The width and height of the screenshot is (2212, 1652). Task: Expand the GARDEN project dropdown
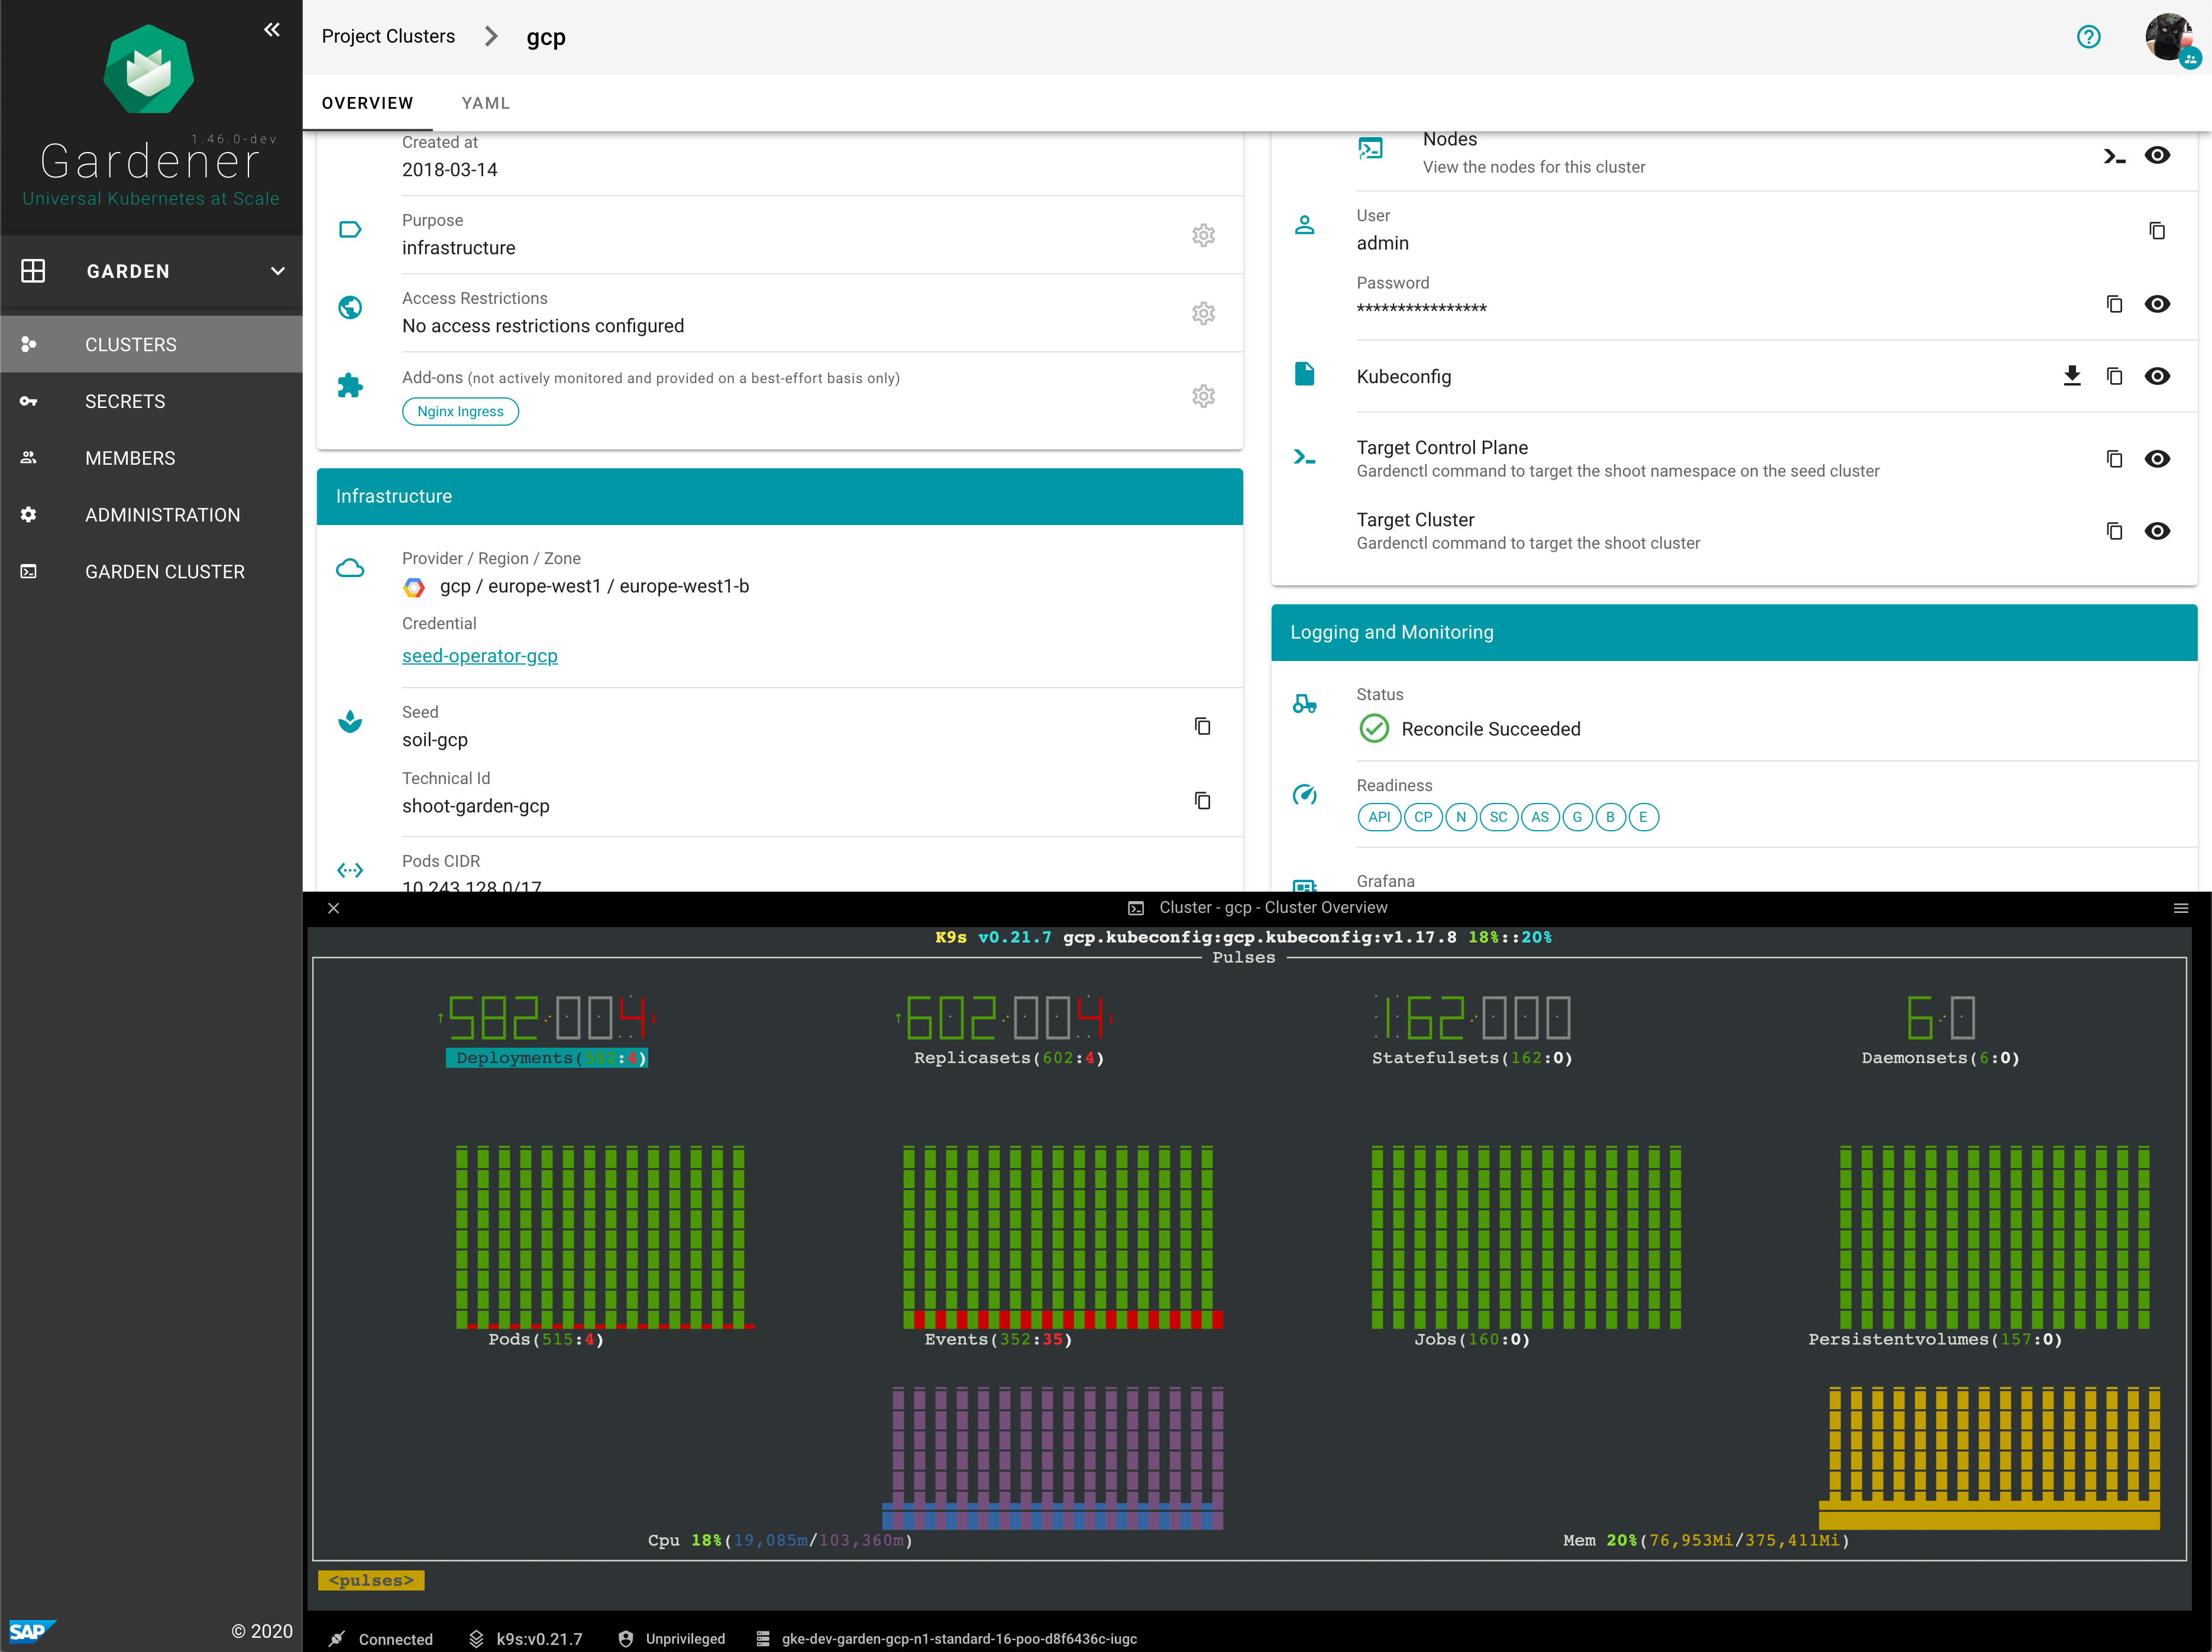277,270
